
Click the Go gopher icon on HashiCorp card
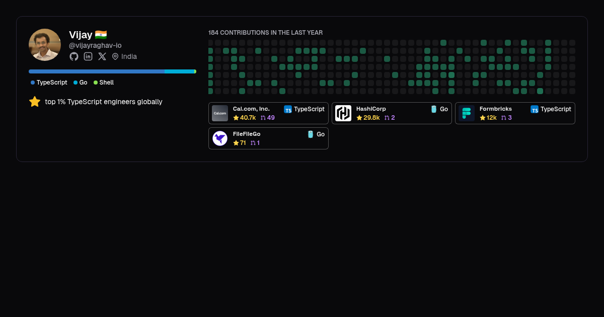434,109
